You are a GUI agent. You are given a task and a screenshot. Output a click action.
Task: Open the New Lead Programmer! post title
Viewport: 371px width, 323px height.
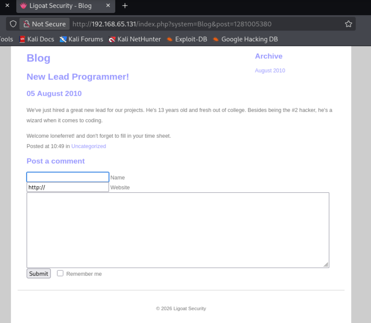click(x=78, y=77)
